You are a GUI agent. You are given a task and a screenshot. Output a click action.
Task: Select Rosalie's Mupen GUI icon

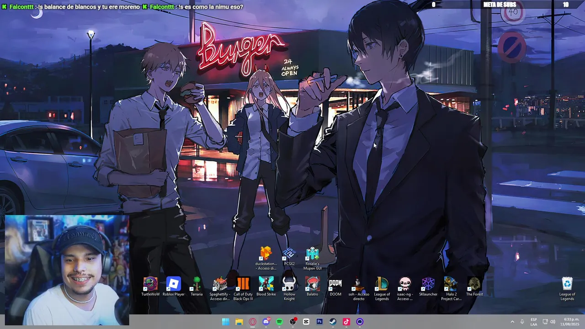312,258
